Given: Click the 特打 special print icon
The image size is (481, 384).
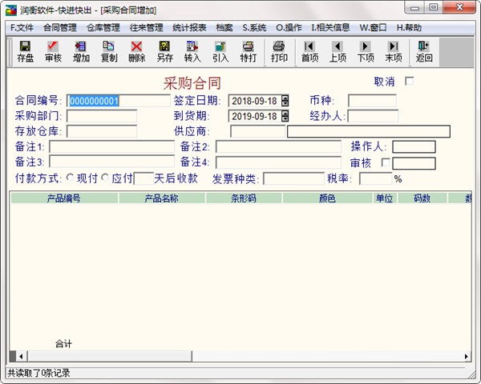Looking at the screenshot, I should pyautogui.click(x=248, y=46).
